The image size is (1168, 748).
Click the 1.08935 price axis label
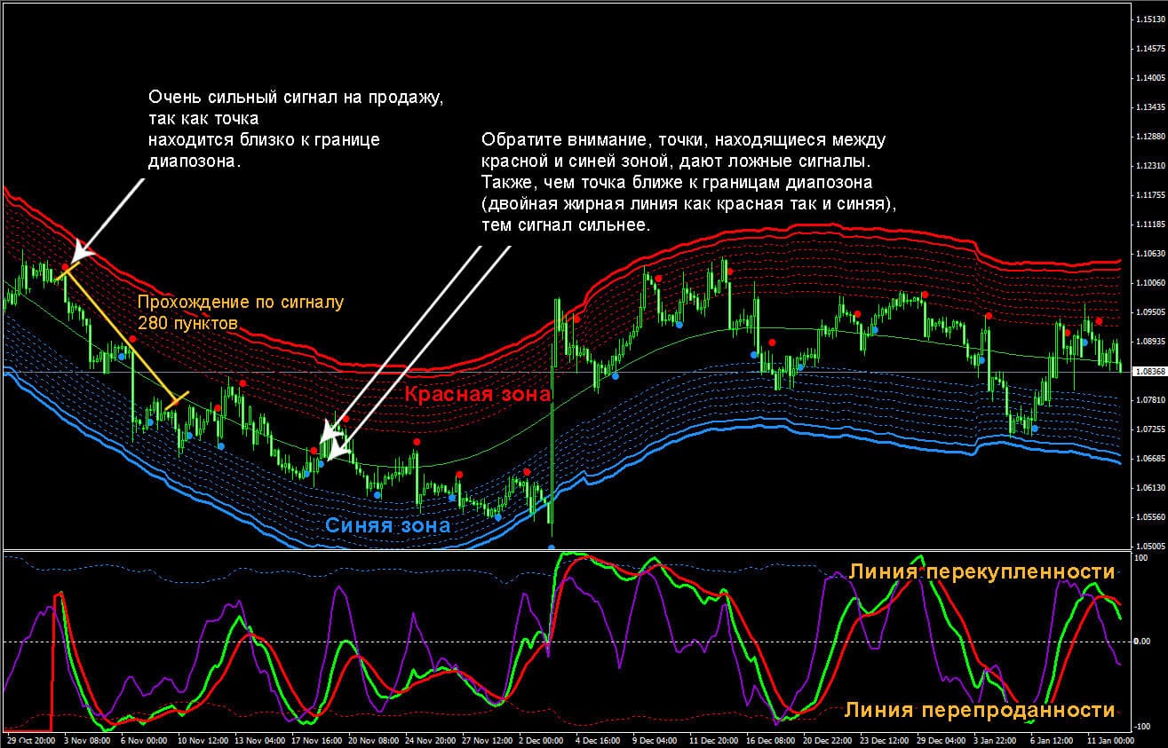pyautogui.click(x=1149, y=342)
